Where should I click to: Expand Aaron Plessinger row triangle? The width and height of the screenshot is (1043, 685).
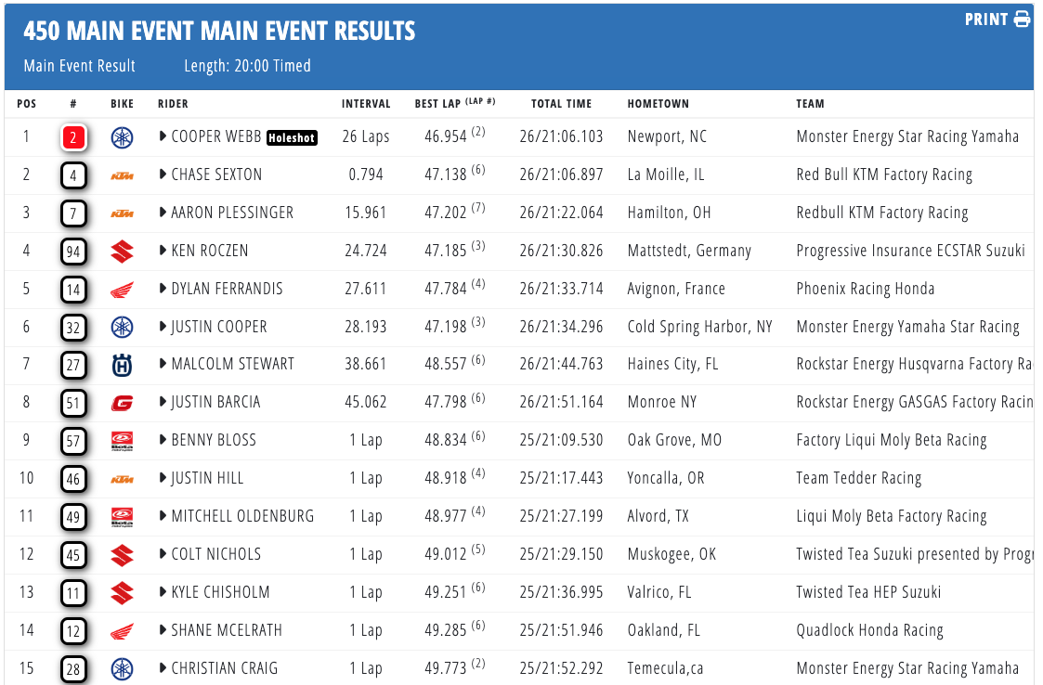point(163,213)
